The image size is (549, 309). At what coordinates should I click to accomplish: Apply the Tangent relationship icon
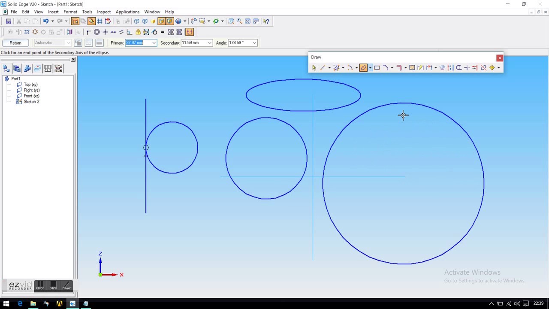pos(154,32)
